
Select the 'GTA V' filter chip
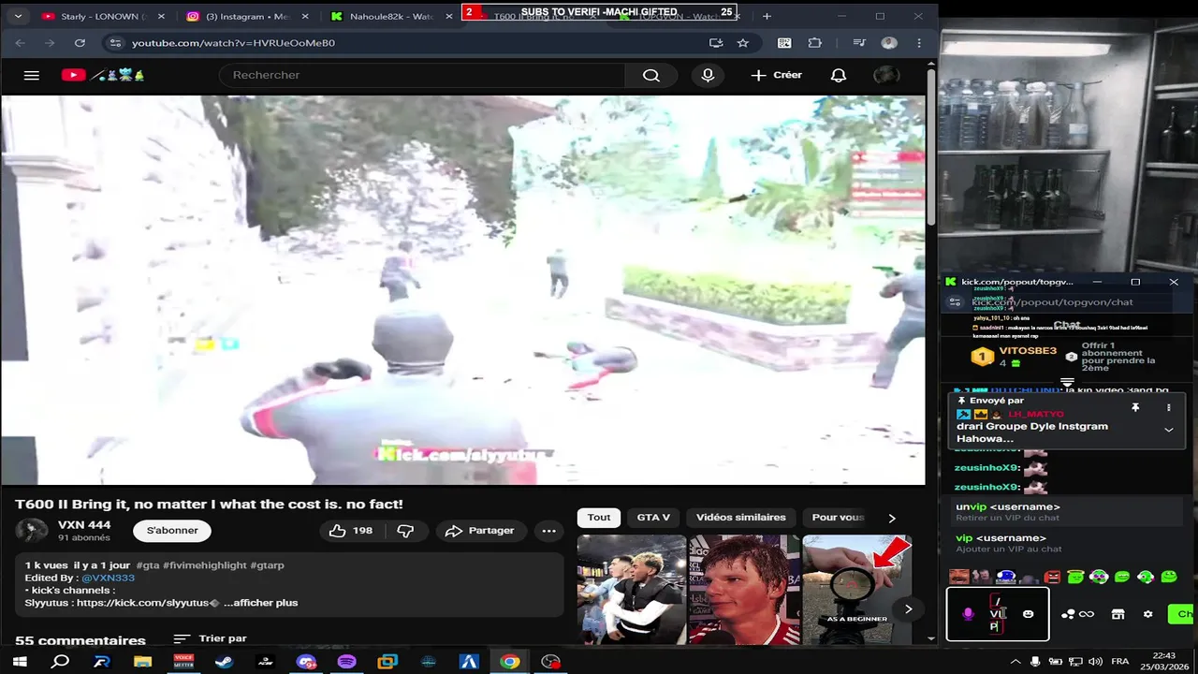coord(653,518)
